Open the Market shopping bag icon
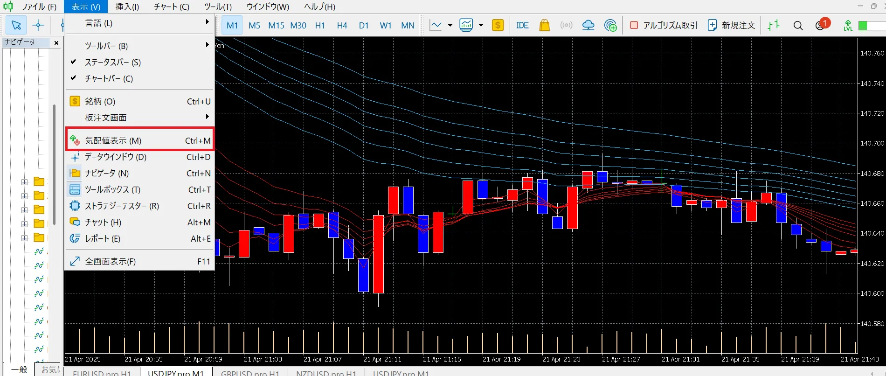This screenshot has height=376, width=886. (x=544, y=25)
